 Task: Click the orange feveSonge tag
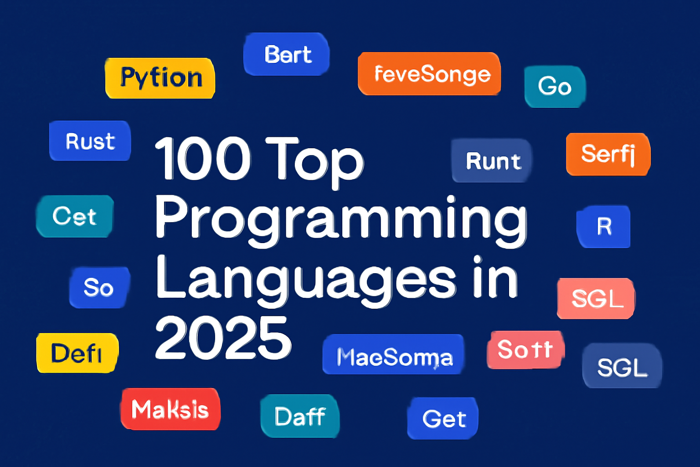coord(429,74)
